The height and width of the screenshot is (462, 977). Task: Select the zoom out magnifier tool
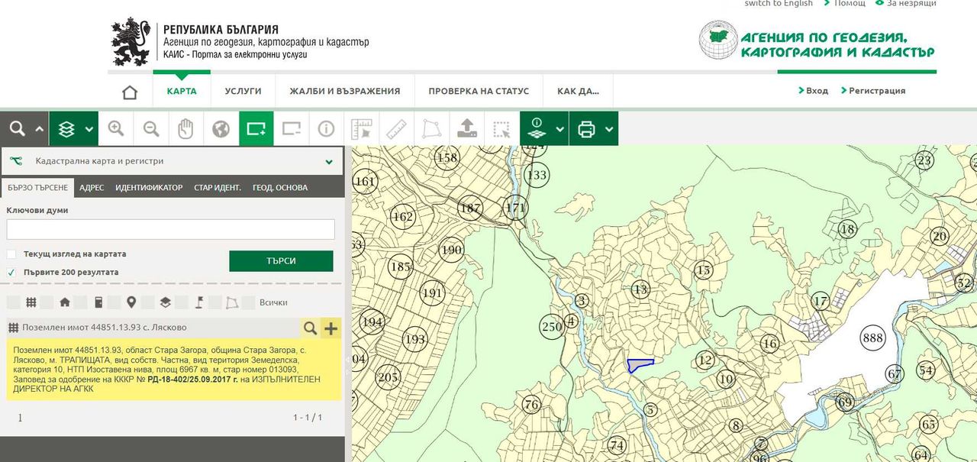tap(151, 129)
